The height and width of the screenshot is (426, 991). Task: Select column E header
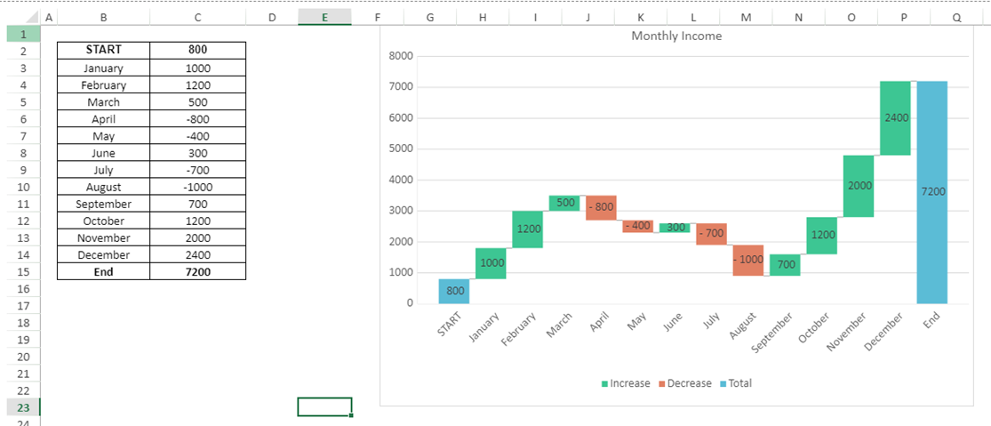click(x=324, y=18)
